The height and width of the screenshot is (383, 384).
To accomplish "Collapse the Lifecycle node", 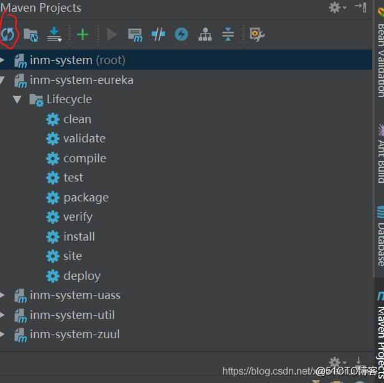I will click(17, 99).
